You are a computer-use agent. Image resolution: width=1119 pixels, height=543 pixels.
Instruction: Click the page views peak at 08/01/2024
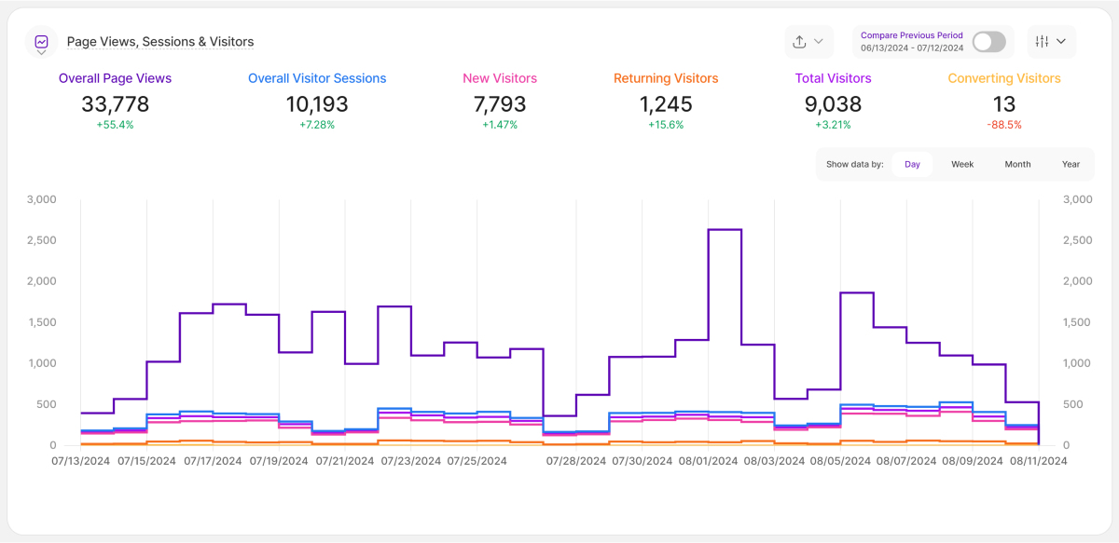[725, 230]
